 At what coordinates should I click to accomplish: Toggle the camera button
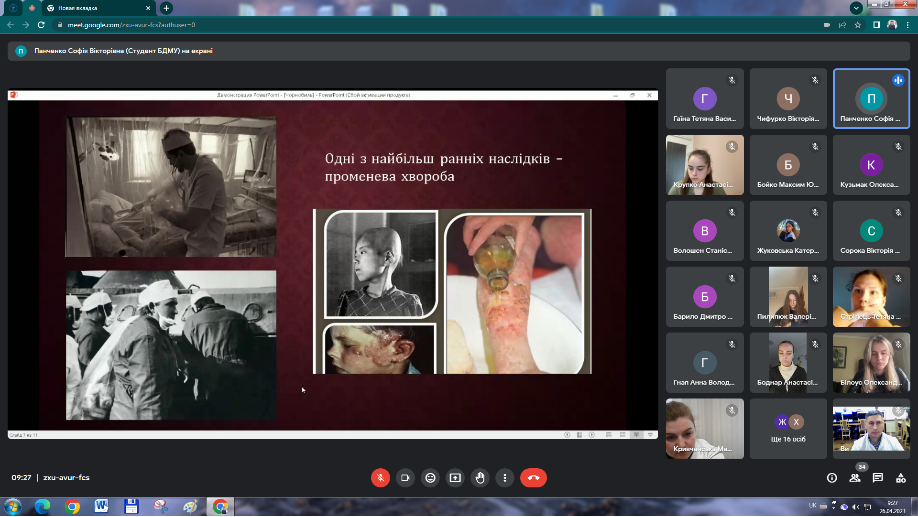pos(405,478)
